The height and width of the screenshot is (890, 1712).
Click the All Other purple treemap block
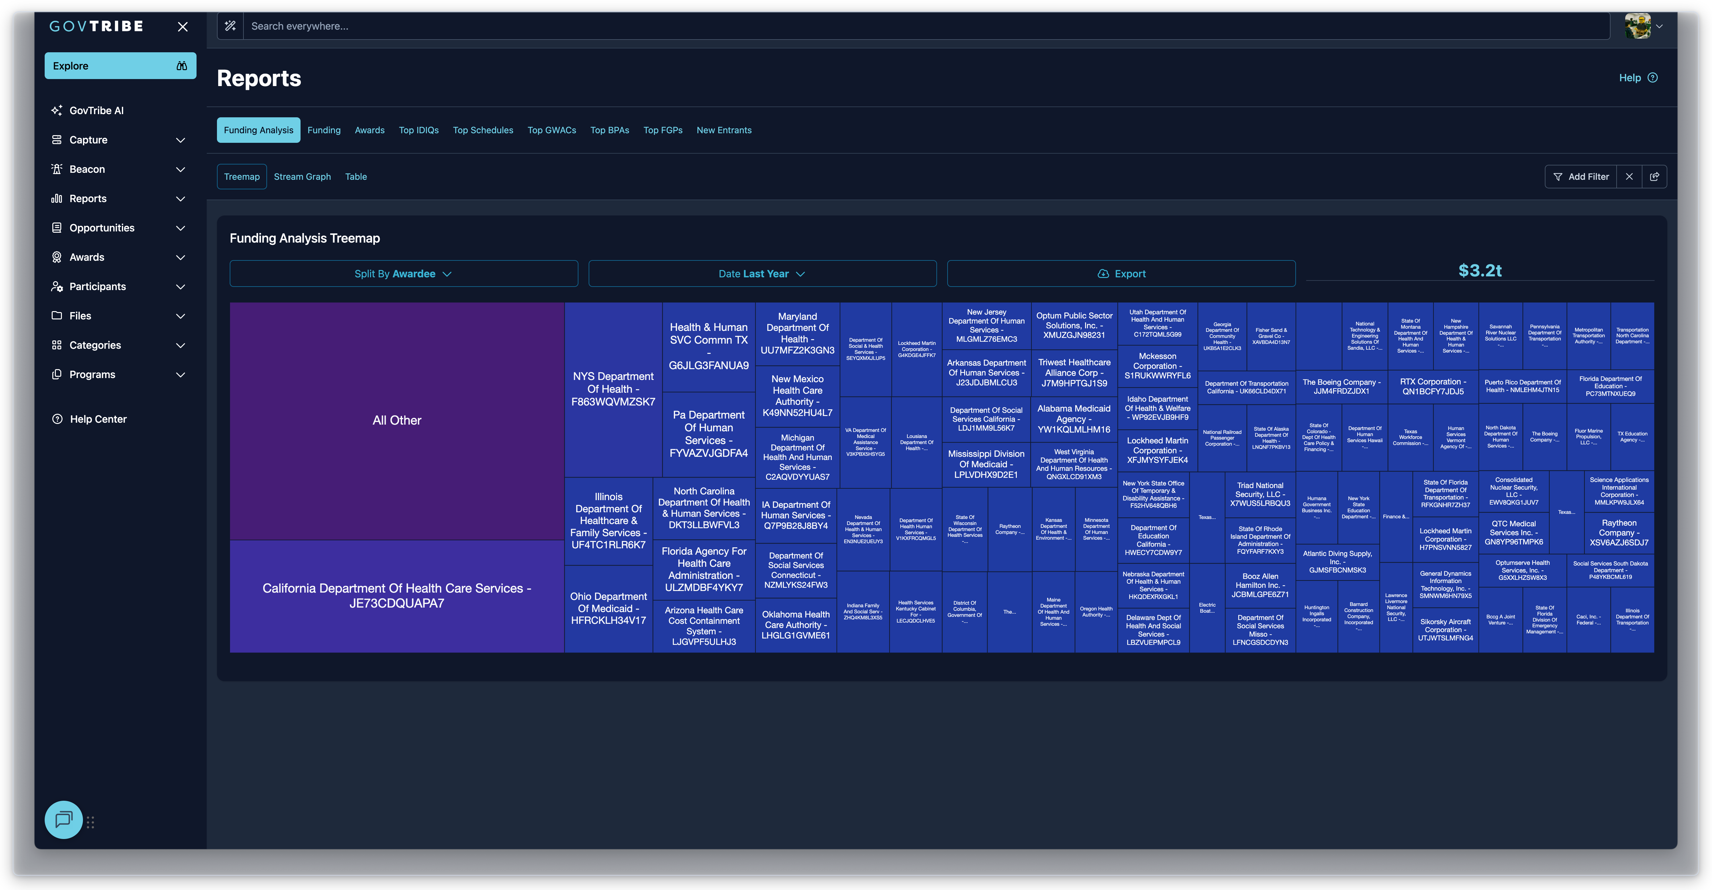point(397,421)
